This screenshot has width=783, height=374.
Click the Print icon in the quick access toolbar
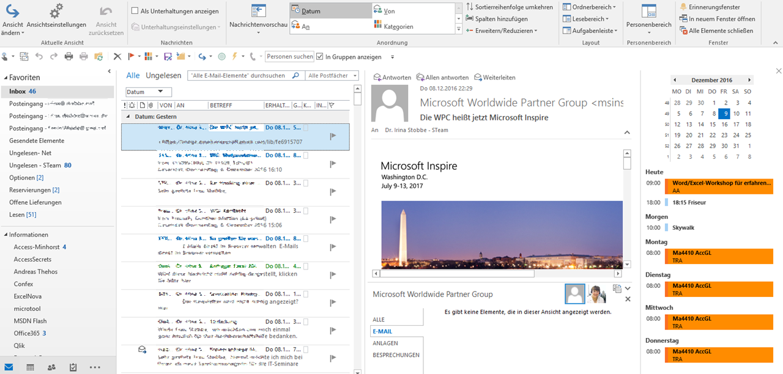(68, 56)
